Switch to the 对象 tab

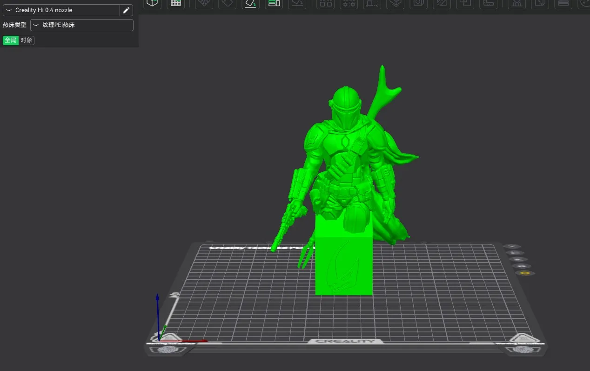coord(27,40)
